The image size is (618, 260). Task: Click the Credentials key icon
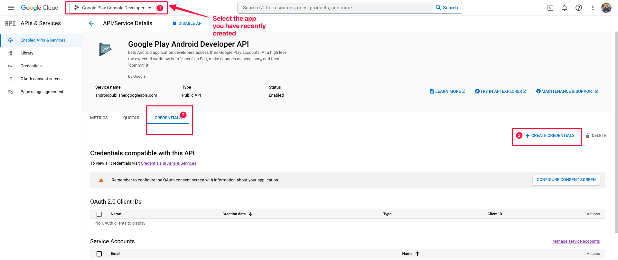pos(10,66)
